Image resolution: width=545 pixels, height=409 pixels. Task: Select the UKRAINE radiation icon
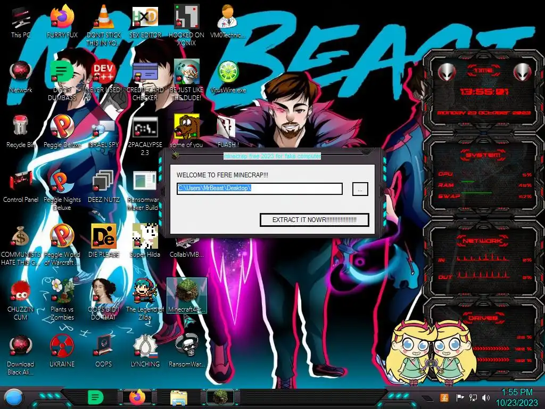pos(62,351)
